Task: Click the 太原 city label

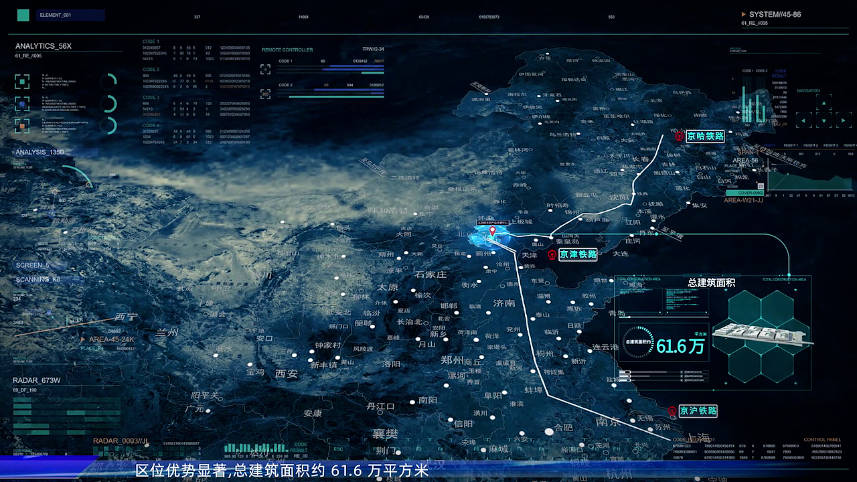Action: pyautogui.click(x=388, y=287)
